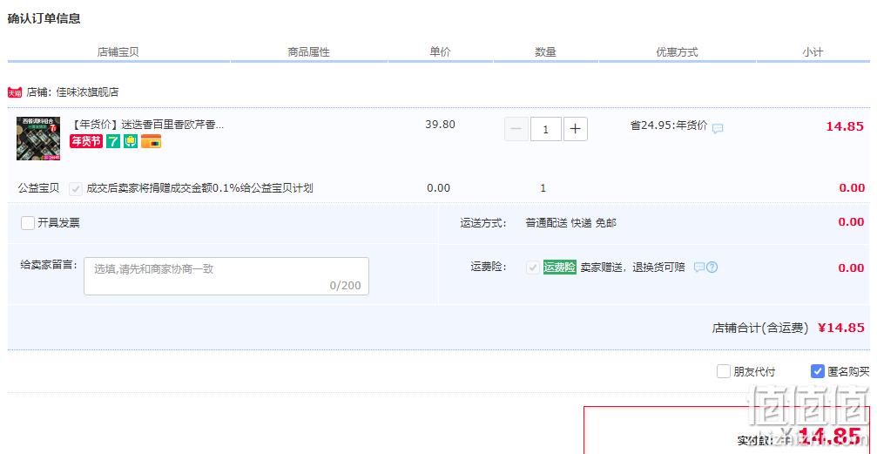This screenshot has width=877, height=454.
Task: Click the quantity input showing 1
Action: [545, 129]
